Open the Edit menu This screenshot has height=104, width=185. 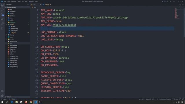(x=9, y=1)
